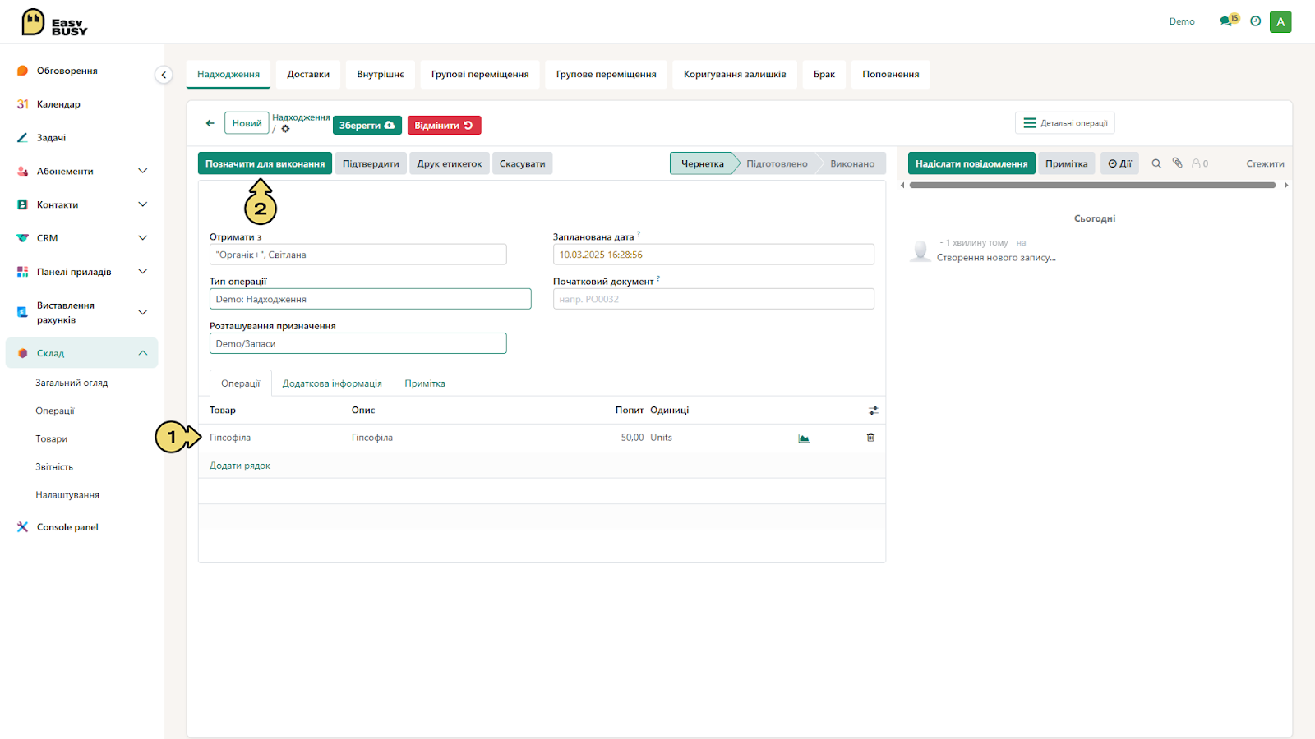This screenshot has width=1315, height=739.
Task: Open Брак tab
Action: coord(824,75)
